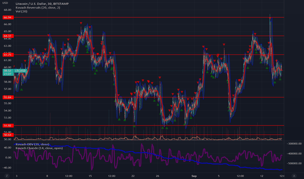Click the 40.00 Chande axis value
Viewport: 304px width, 179px height.
(8, 148)
